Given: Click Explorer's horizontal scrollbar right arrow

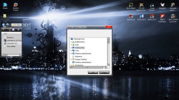Looking at the screenshot, I should 20,55.
